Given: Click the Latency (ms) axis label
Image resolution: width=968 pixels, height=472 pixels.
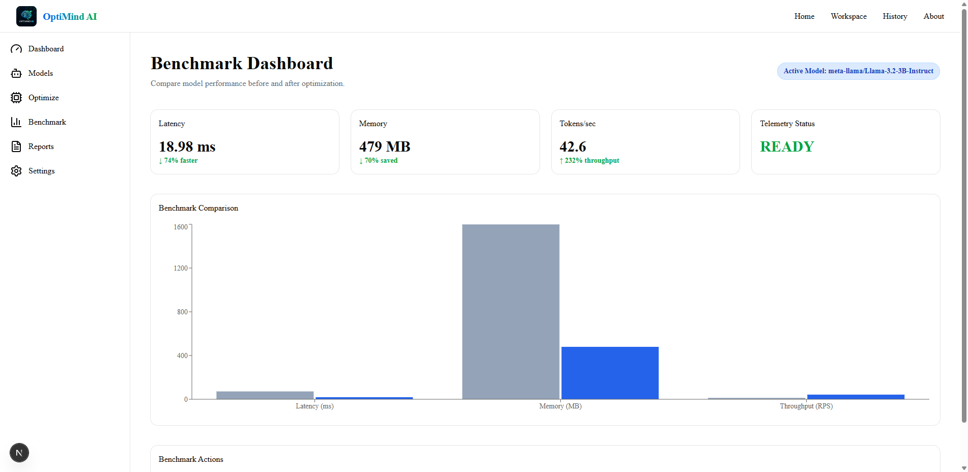Looking at the screenshot, I should [x=315, y=406].
